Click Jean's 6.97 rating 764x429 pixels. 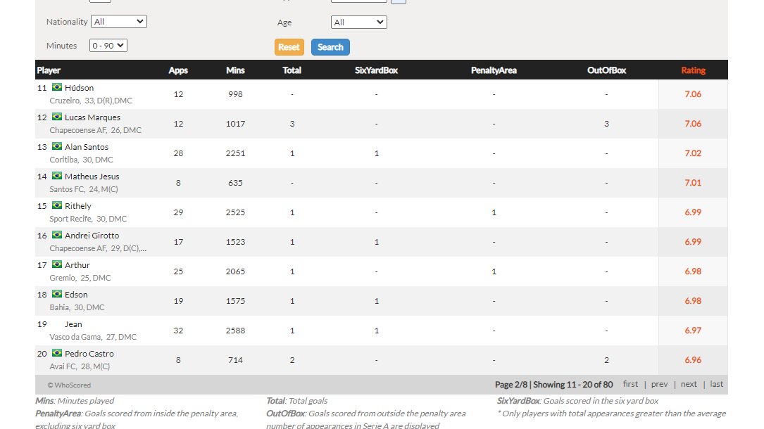(693, 331)
